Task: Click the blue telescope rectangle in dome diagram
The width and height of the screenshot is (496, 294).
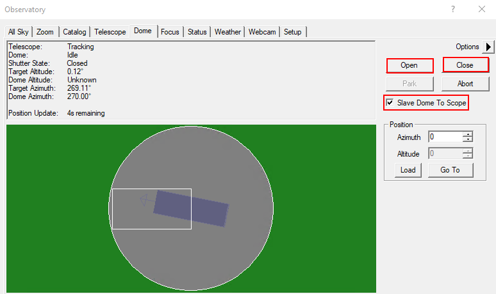Action: [191, 208]
